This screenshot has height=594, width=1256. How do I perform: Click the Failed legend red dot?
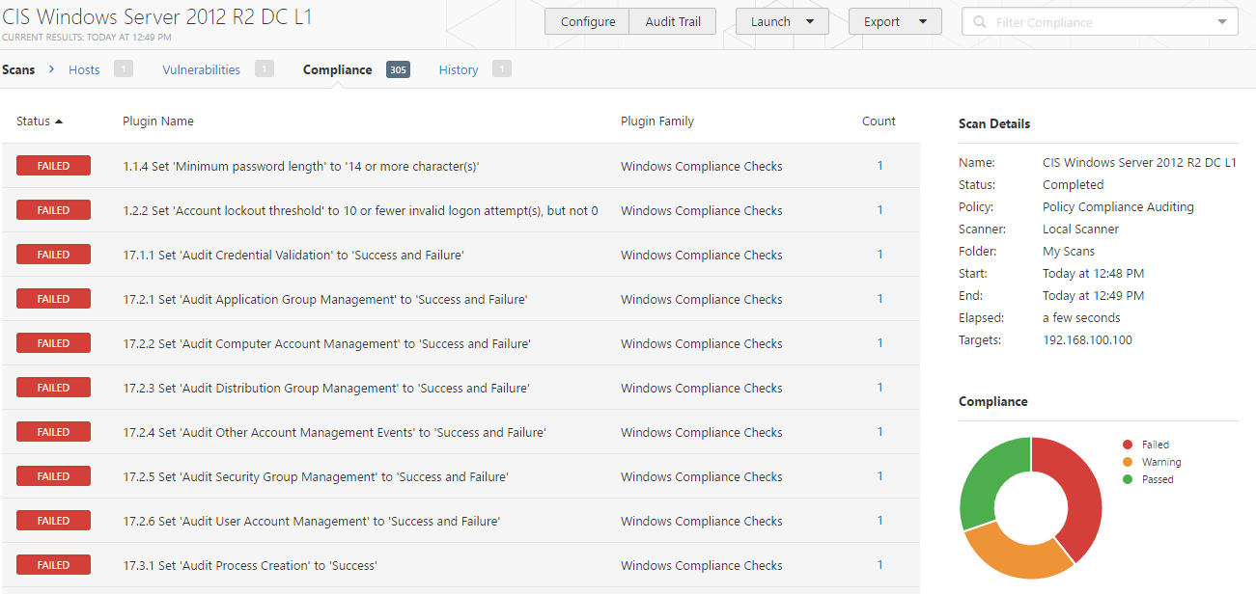coord(1128,445)
